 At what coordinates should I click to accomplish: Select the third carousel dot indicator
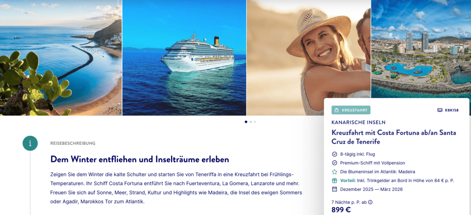(x=255, y=122)
